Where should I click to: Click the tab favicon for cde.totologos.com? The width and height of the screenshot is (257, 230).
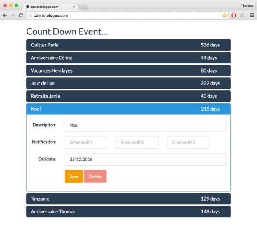[27, 7]
